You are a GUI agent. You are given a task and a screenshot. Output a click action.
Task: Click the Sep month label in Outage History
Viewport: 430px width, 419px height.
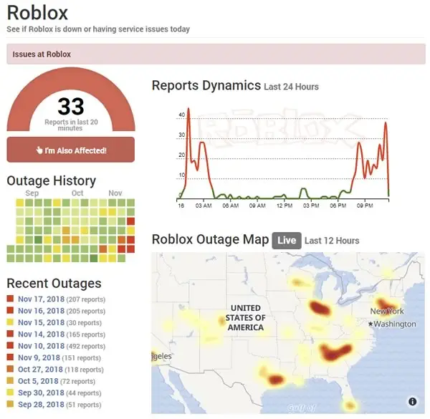(32, 193)
